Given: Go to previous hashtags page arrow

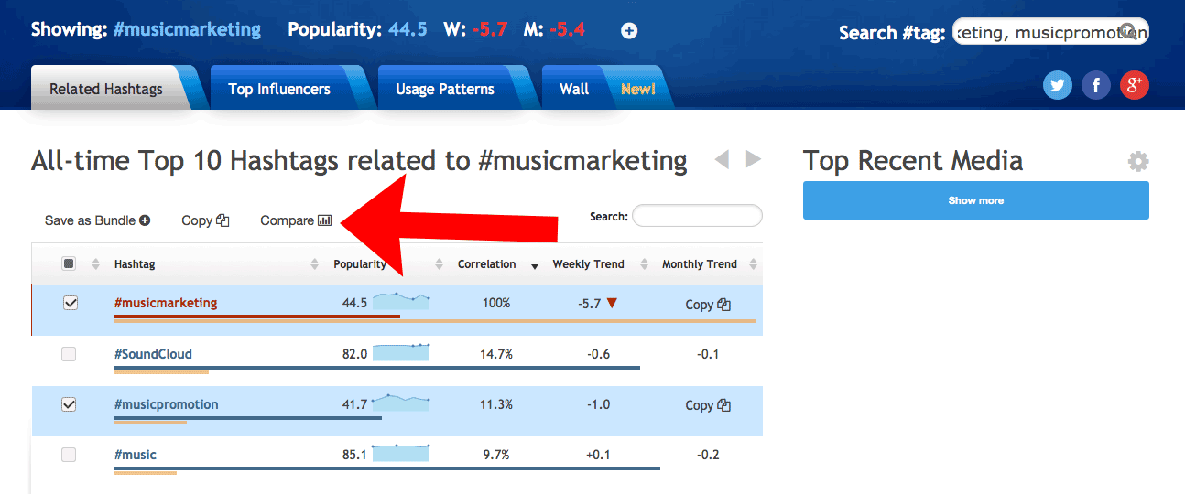Looking at the screenshot, I should pos(722,160).
